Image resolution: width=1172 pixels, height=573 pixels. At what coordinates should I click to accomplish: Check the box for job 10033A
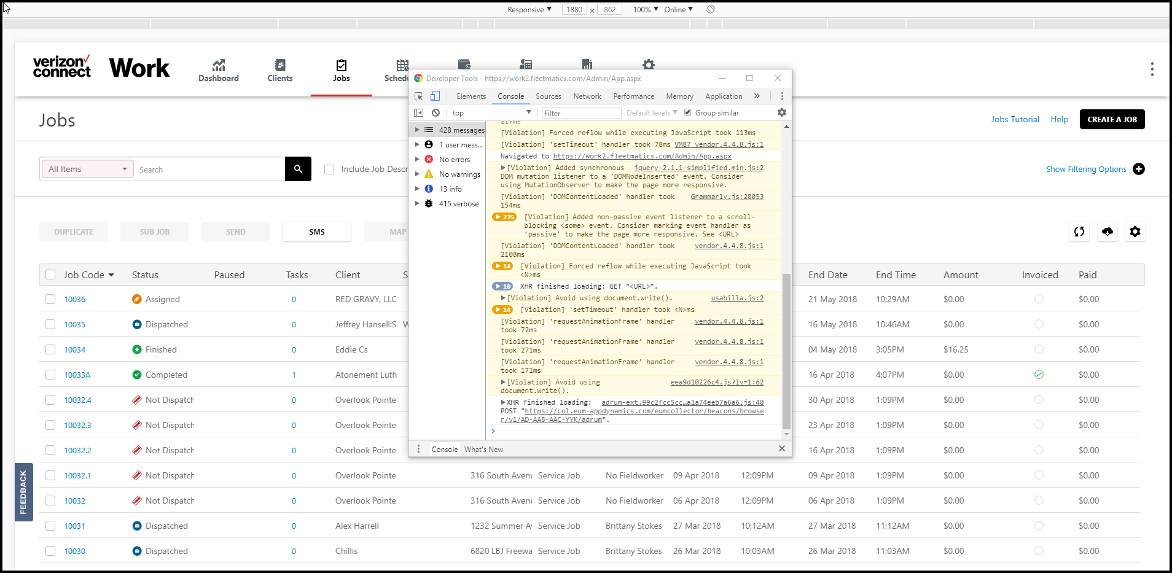[50, 375]
